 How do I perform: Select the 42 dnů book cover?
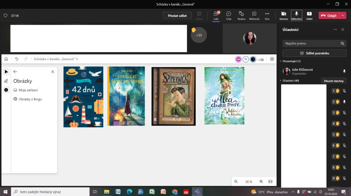click(83, 97)
